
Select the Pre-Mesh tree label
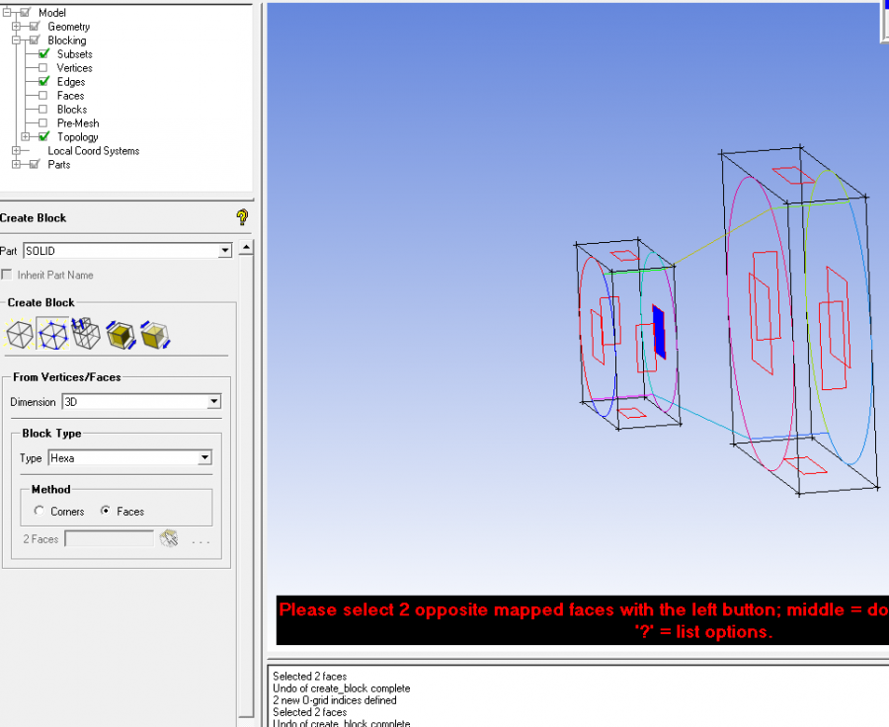click(78, 123)
